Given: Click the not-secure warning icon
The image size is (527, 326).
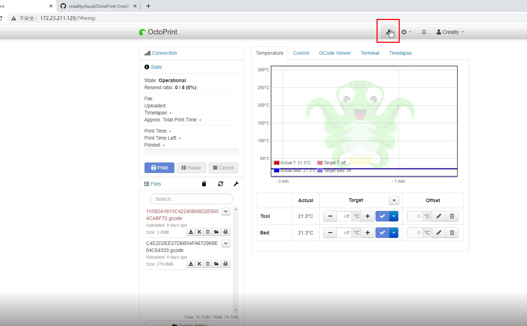Looking at the screenshot, I should (x=14, y=18).
